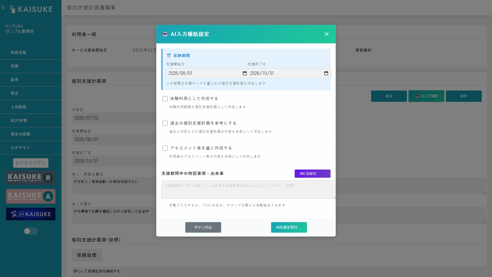Click the 反映期間 calendar icon
Viewport: 492px width, 277px height.
click(x=169, y=56)
